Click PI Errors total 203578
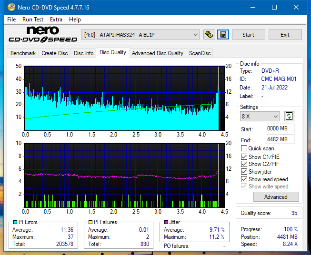311x255 pixels. (x=65, y=244)
